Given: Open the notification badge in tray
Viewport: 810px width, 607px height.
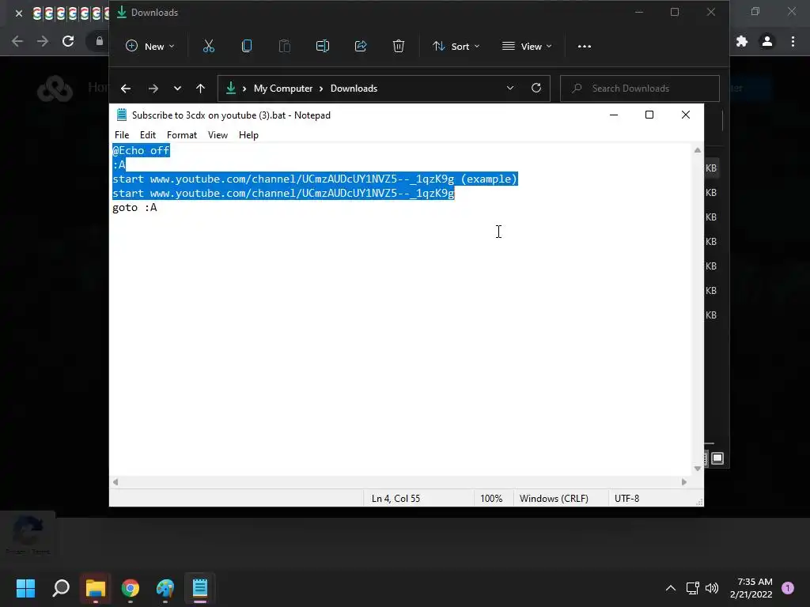Looking at the screenshot, I should pos(788,588).
